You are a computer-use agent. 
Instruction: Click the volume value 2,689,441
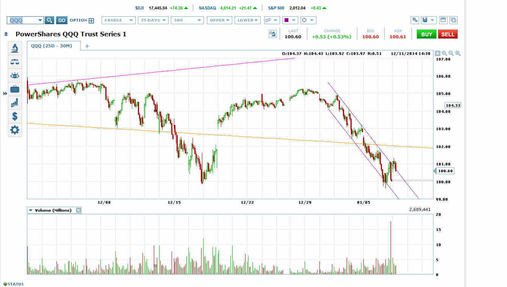(420, 209)
